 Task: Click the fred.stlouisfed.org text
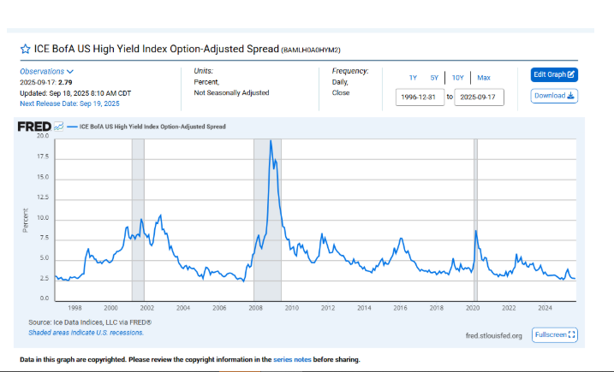[x=494, y=335]
